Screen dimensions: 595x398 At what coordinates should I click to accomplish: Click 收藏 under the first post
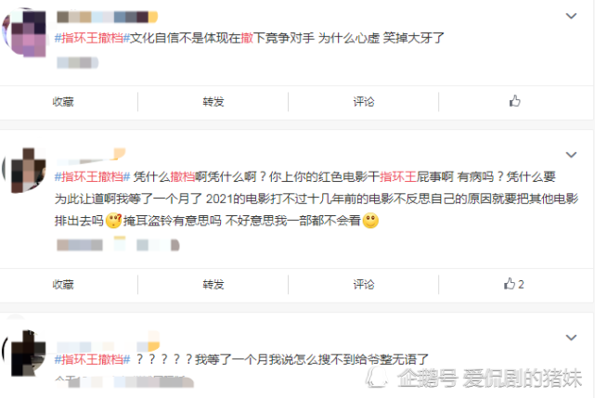click(x=63, y=102)
